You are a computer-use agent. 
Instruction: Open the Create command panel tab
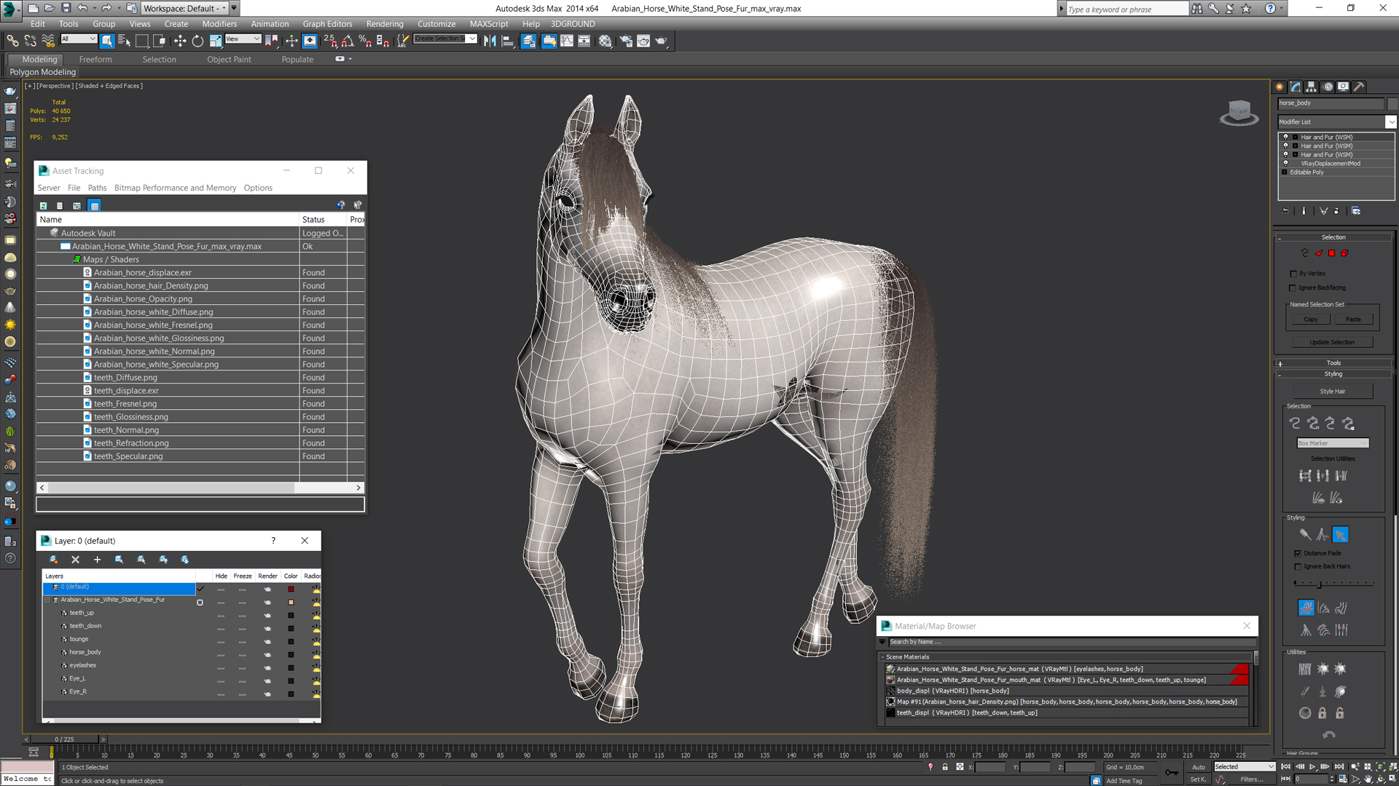[x=1280, y=87]
